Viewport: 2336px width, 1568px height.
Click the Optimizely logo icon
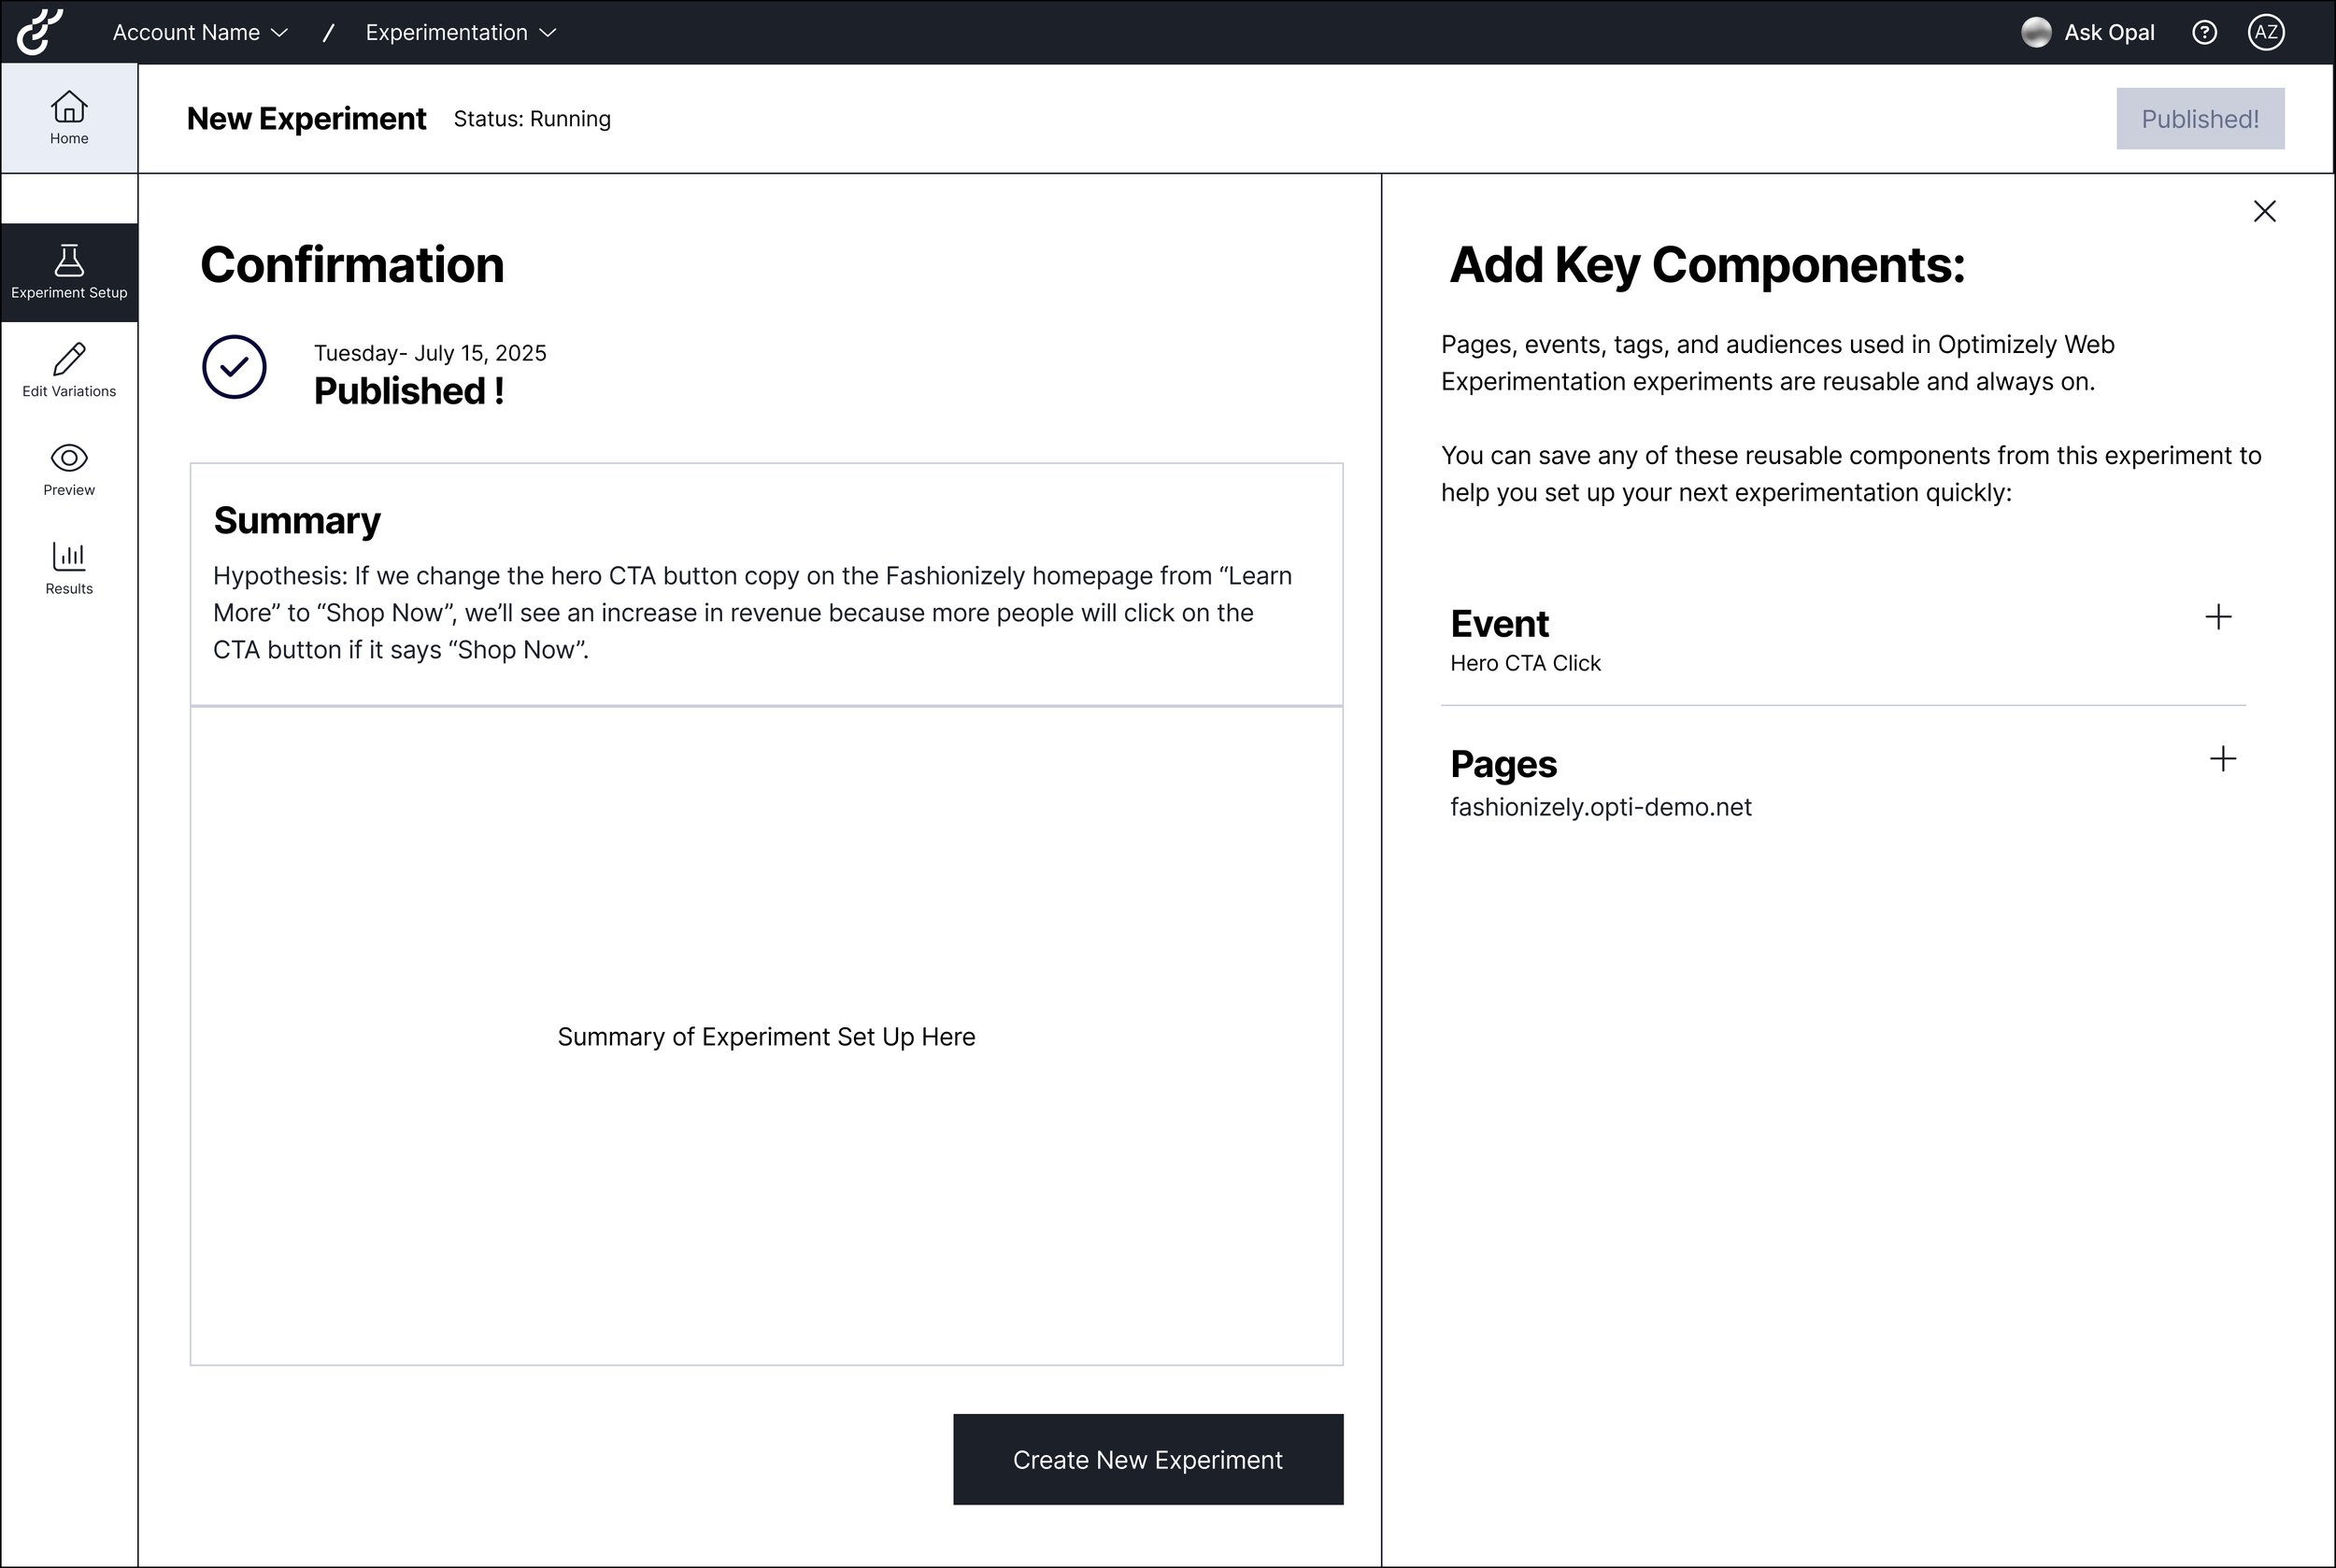40,32
